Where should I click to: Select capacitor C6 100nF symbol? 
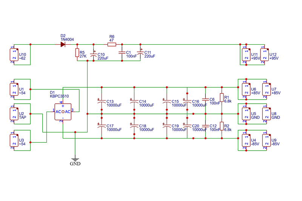coord(205,100)
